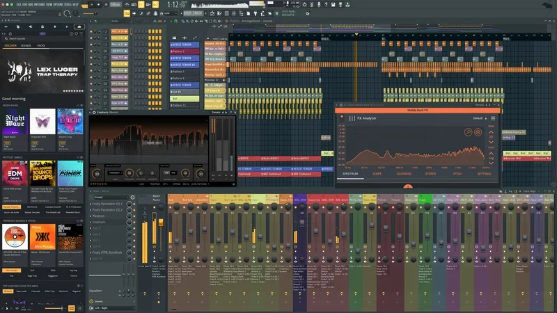Click the piano keys icon above the pattern list
This screenshot has width=557, height=313.
click(175, 38)
